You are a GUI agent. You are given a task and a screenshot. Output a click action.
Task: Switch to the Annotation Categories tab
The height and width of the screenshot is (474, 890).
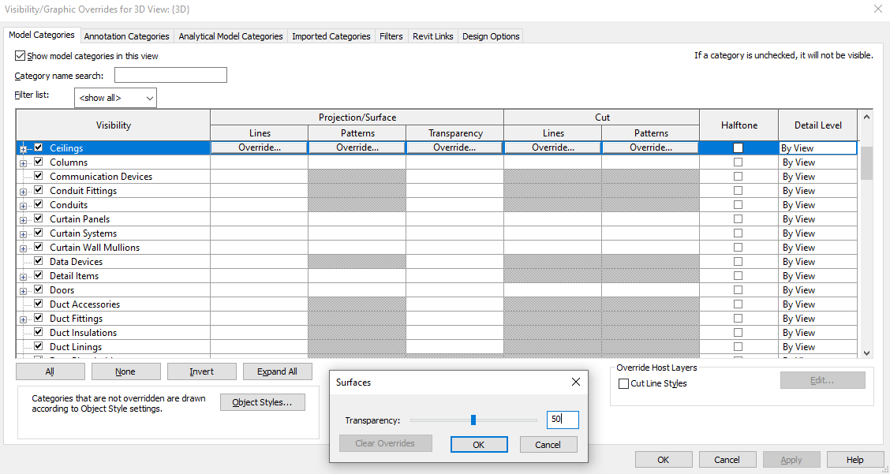tap(126, 35)
